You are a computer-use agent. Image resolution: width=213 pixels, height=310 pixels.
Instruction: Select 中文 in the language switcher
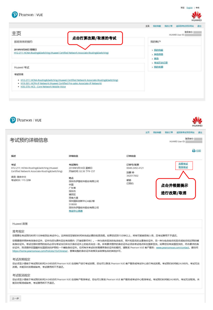point(198,8)
